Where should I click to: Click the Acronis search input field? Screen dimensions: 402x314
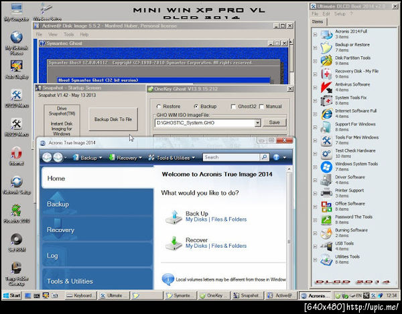231,157
